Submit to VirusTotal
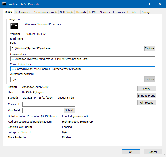Viewport: 166px width, 157px height. (69, 110)
